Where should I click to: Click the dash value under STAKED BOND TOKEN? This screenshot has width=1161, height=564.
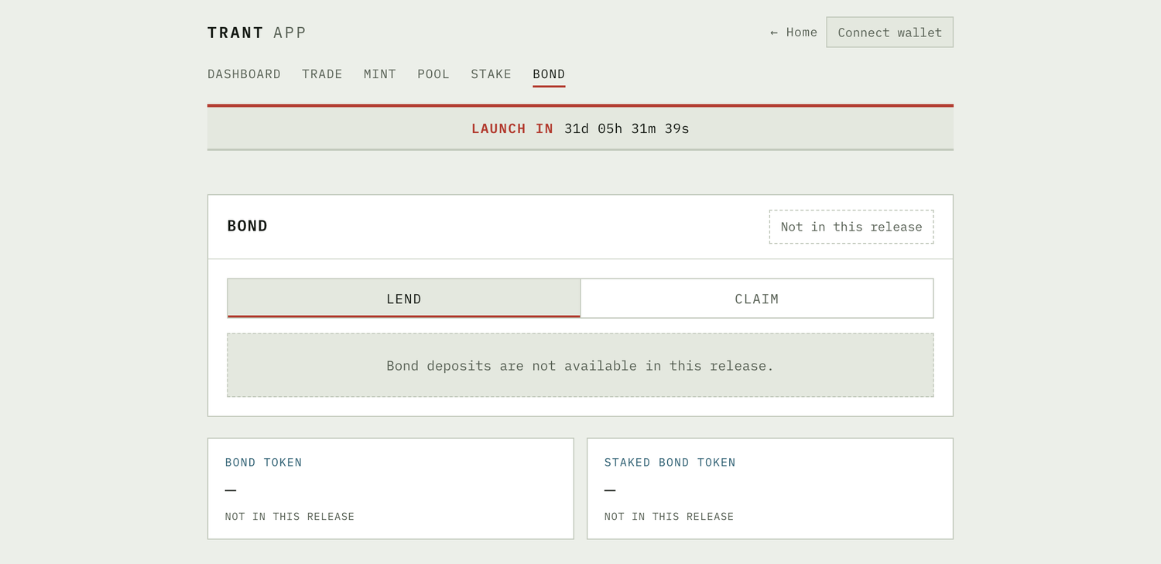[610, 490]
